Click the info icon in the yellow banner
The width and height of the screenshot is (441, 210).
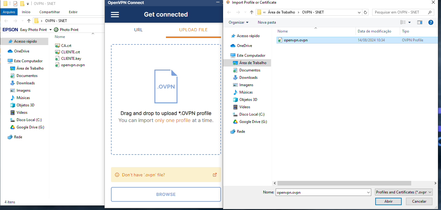pyautogui.click(x=117, y=175)
